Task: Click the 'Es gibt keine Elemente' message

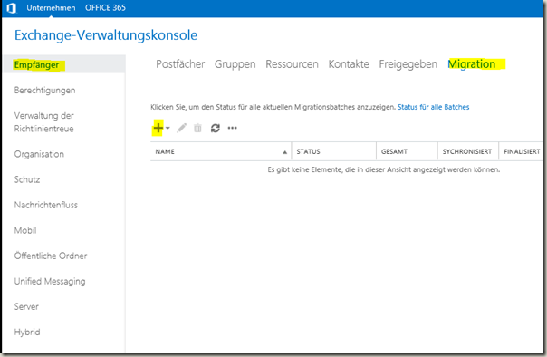Action: tap(384, 170)
